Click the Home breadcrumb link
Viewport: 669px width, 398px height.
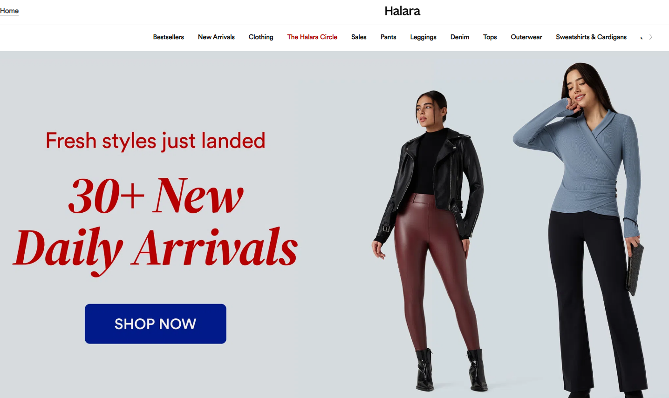(9, 11)
